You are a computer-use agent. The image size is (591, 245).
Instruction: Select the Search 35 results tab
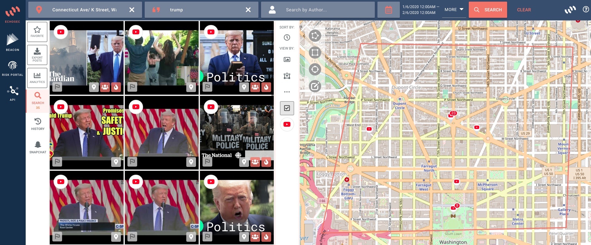click(38, 101)
